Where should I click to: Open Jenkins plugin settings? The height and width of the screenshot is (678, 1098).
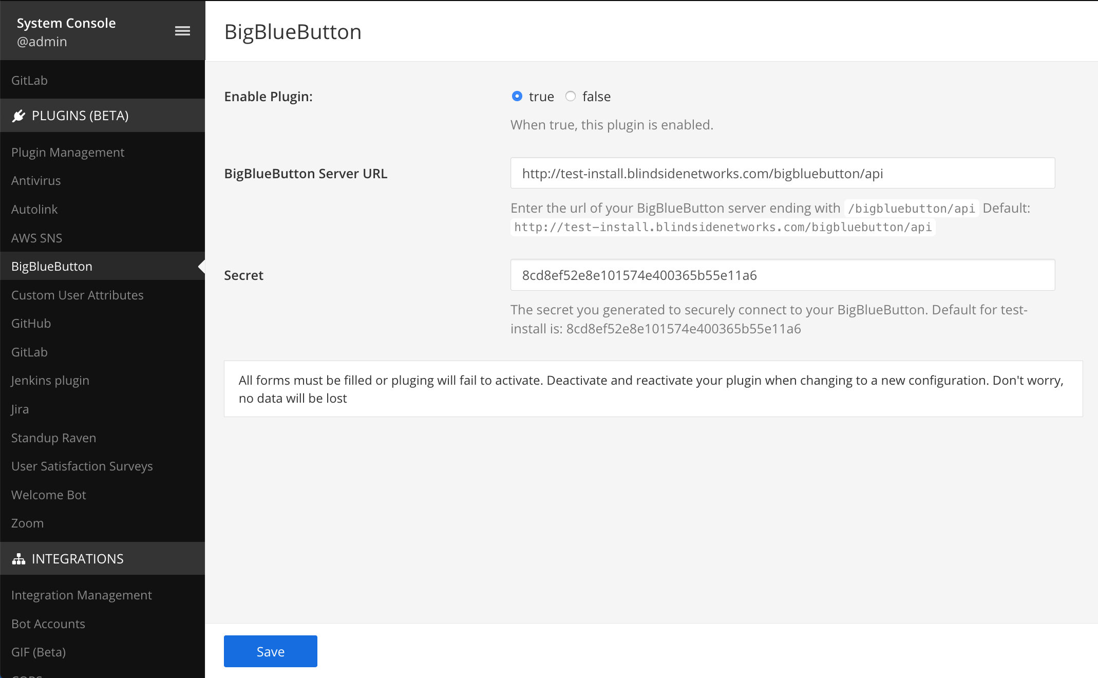(50, 381)
